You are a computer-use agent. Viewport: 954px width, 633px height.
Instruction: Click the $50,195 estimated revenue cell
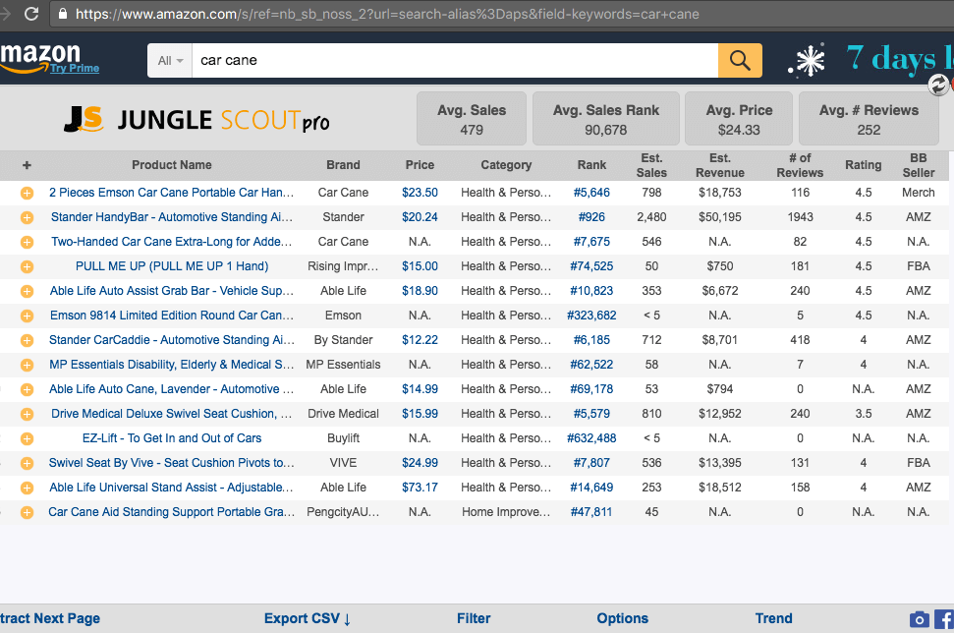[x=720, y=216]
